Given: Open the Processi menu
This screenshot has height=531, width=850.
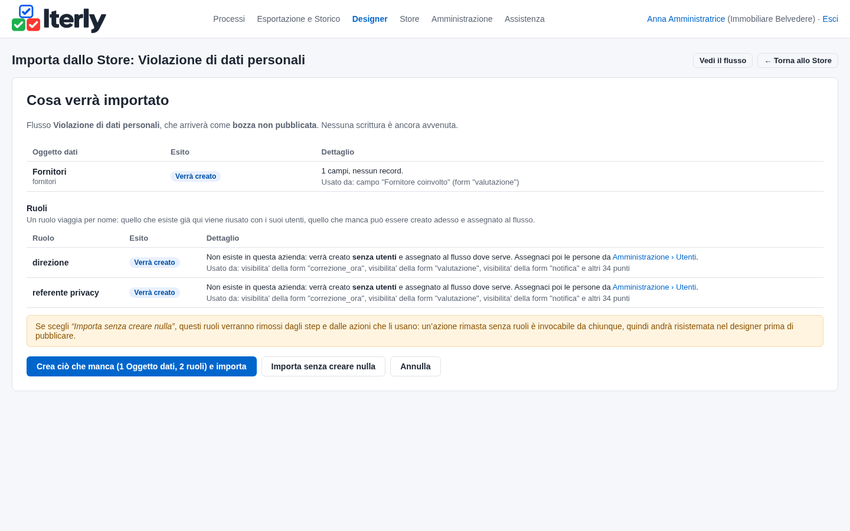Looking at the screenshot, I should click(x=229, y=19).
